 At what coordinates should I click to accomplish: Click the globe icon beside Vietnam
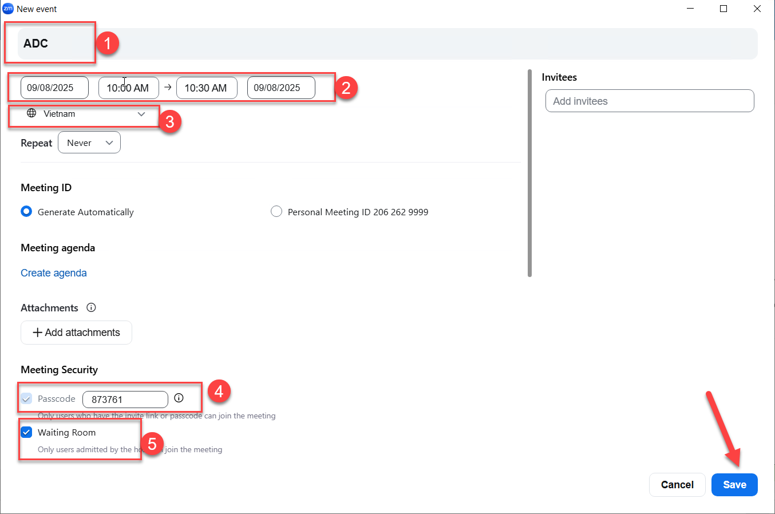coord(31,113)
